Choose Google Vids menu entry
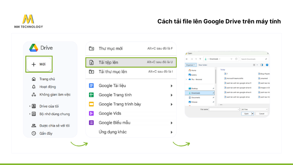 point(131,113)
